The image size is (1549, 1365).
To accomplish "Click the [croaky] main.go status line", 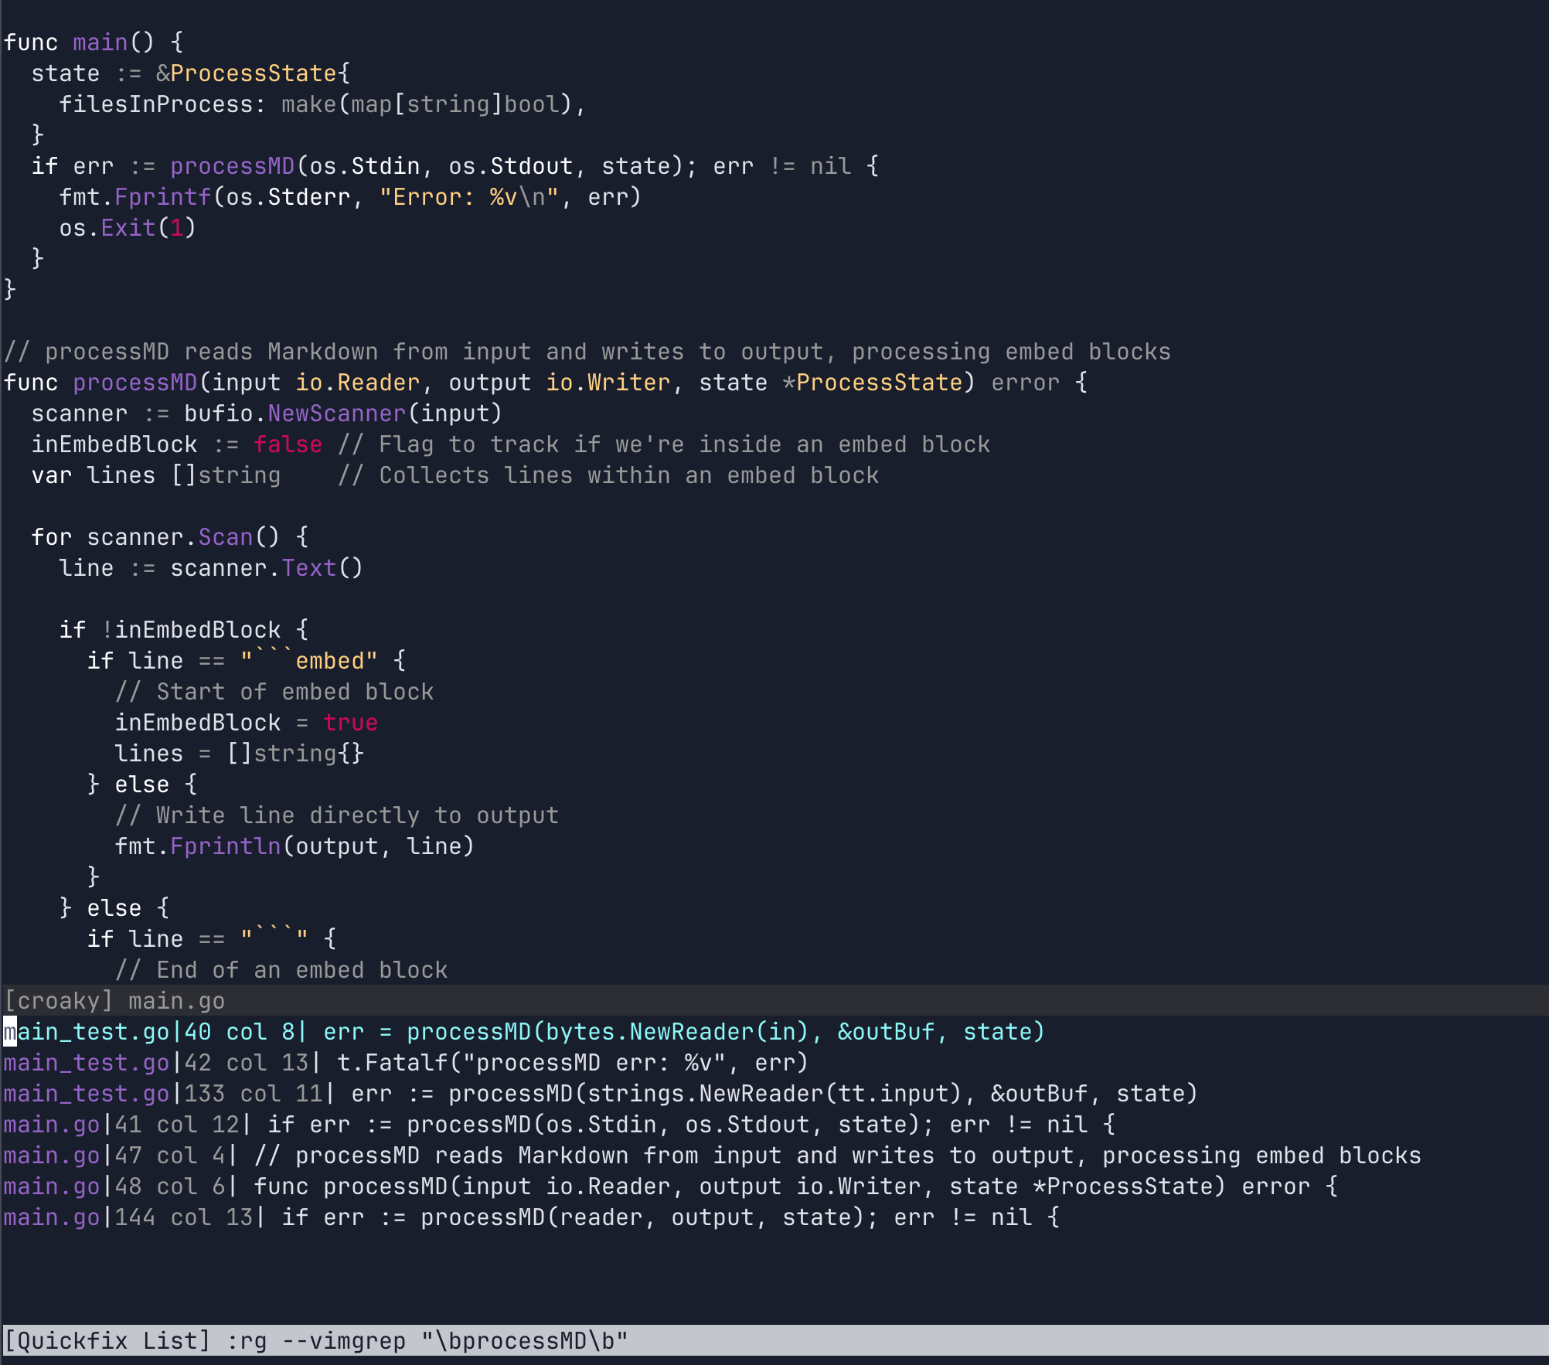I will click(774, 1001).
